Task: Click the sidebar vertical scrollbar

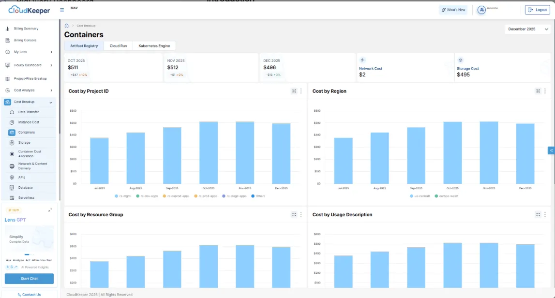Action: (x=59, y=76)
